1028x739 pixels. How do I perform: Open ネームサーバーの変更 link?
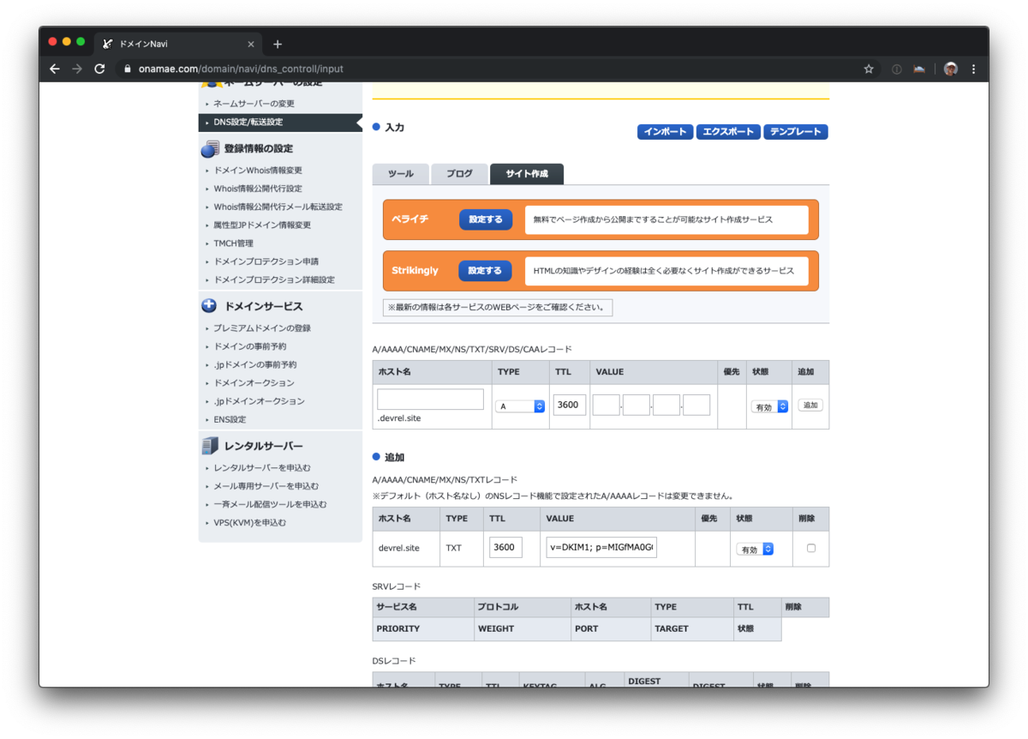point(254,104)
